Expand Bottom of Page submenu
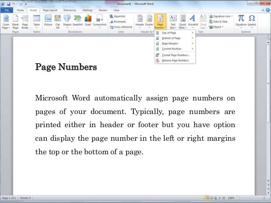Screen dimensions: 271x203 pyautogui.click(x=175, y=38)
